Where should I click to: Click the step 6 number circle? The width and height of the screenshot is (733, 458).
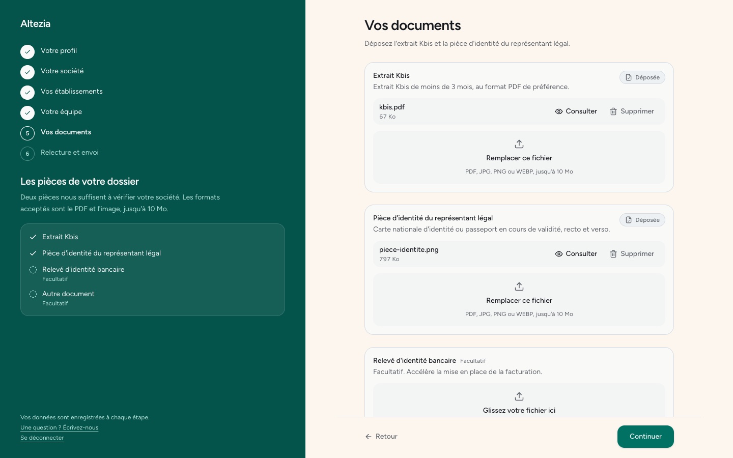click(x=27, y=154)
